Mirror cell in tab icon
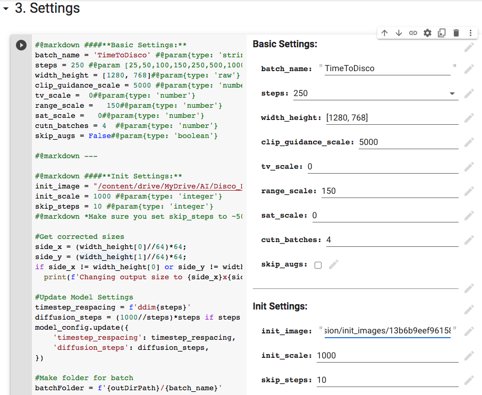482x395 pixels. pos(442,33)
